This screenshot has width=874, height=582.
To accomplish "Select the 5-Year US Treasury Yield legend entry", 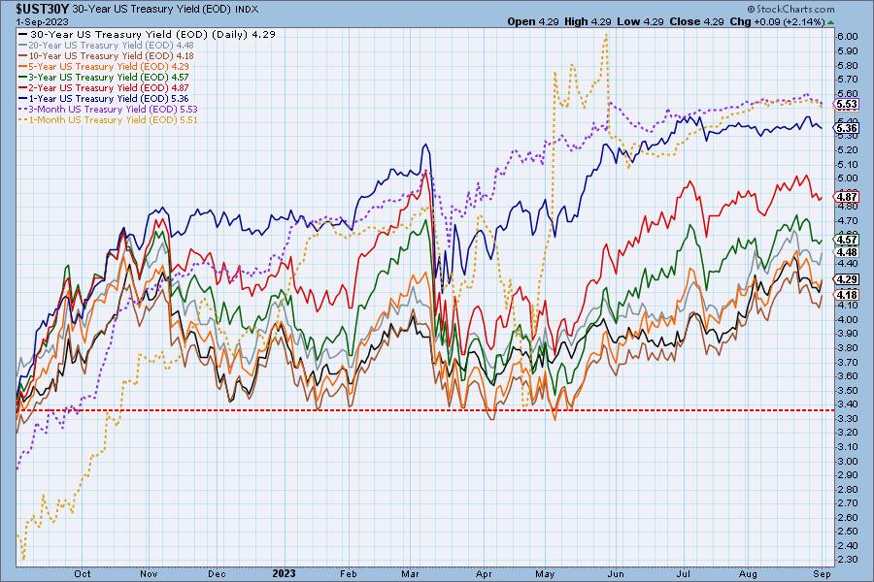I will pos(104,66).
